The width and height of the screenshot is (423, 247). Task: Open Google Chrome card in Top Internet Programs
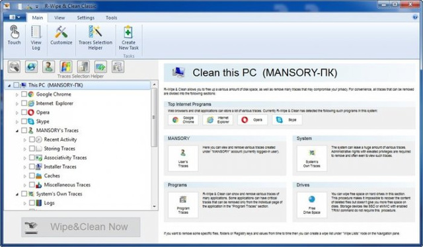click(x=183, y=120)
